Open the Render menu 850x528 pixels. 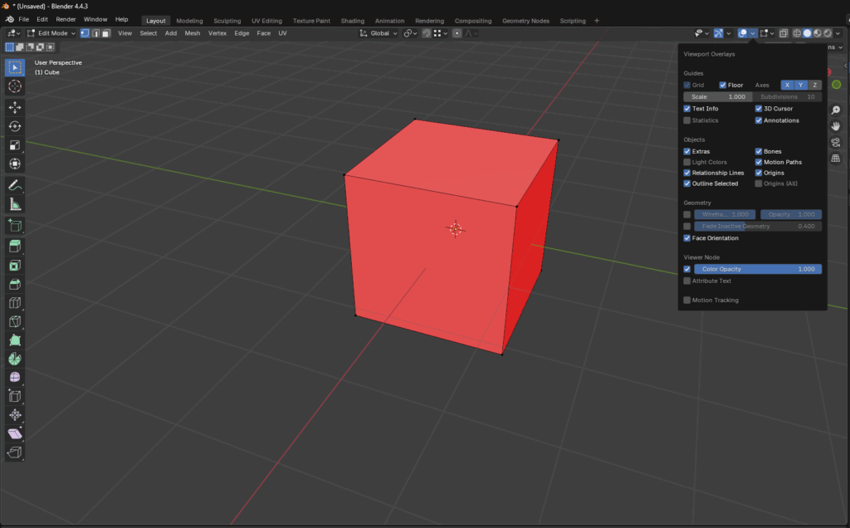(66, 20)
